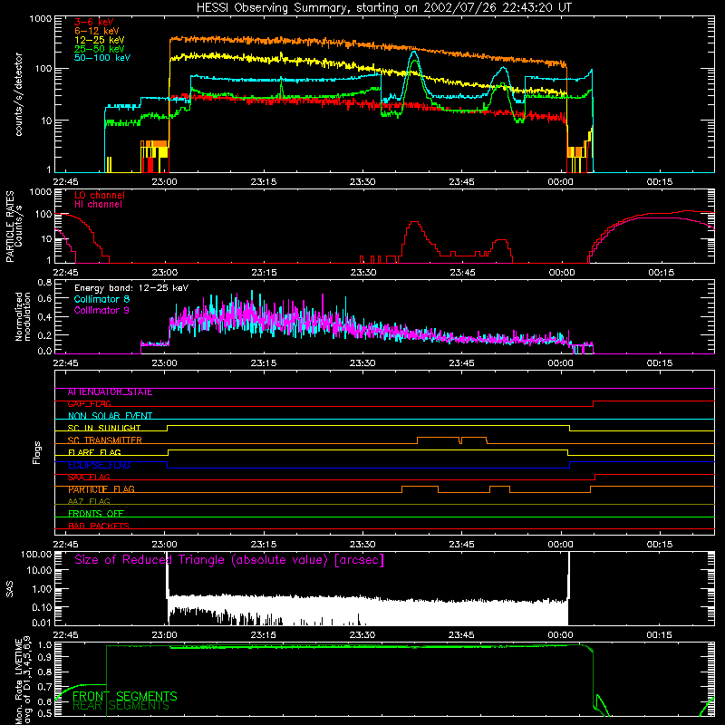Click the SAA_FLAG label
The height and width of the screenshot is (725, 725).
[x=89, y=478]
